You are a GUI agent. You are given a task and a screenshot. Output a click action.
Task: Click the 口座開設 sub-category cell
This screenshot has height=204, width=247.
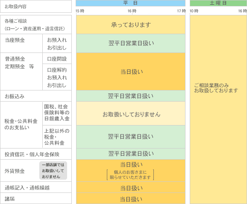point(57,58)
